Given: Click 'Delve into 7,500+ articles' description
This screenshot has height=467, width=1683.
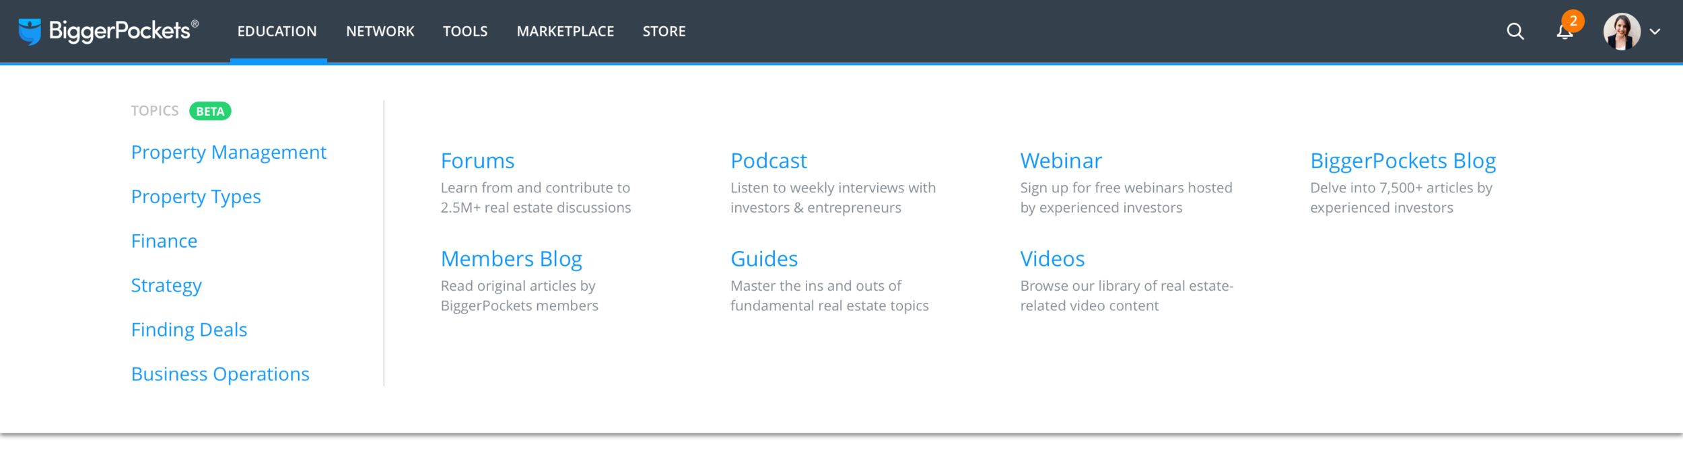Looking at the screenshot, I should pyautogui.click(x=1401, y=198).
